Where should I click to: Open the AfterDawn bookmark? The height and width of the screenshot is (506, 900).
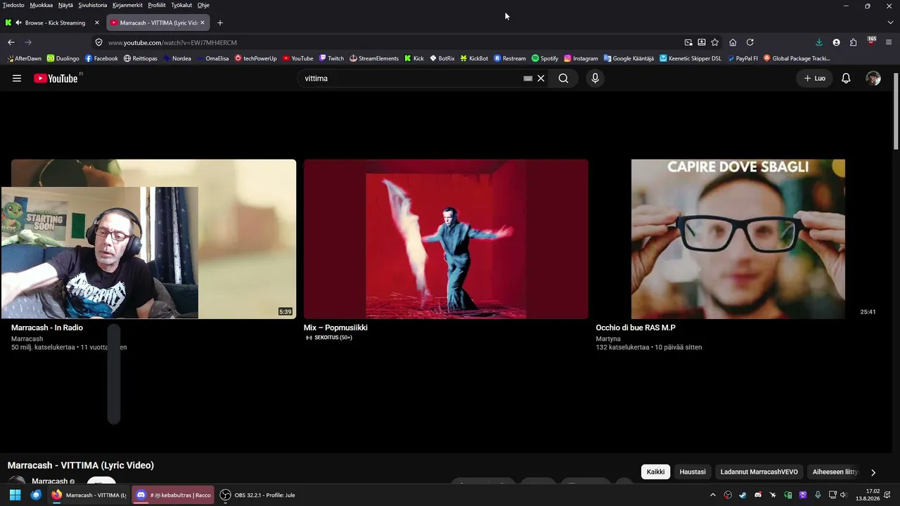[x=24, y=58]
